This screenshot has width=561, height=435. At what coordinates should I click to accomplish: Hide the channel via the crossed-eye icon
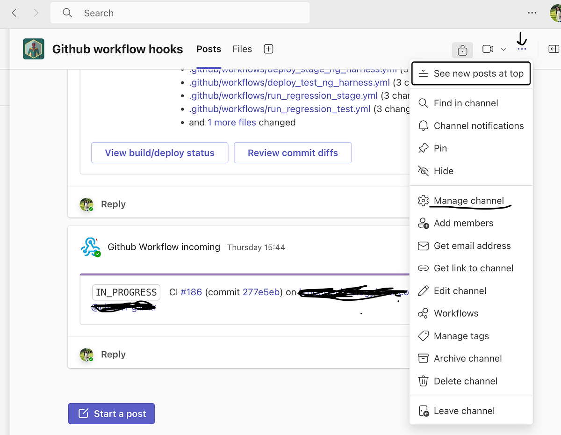coord(423,171)
